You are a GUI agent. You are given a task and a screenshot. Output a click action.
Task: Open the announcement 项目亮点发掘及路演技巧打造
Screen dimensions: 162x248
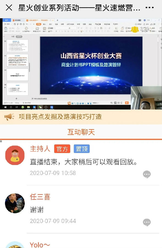point(60,117)
